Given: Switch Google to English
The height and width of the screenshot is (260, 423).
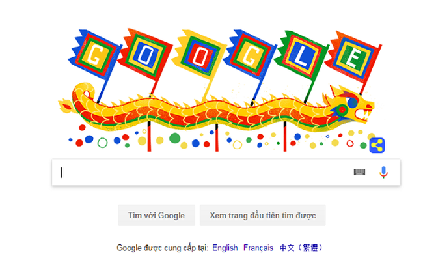Looking at the screenshot, I should pos(225,248).
